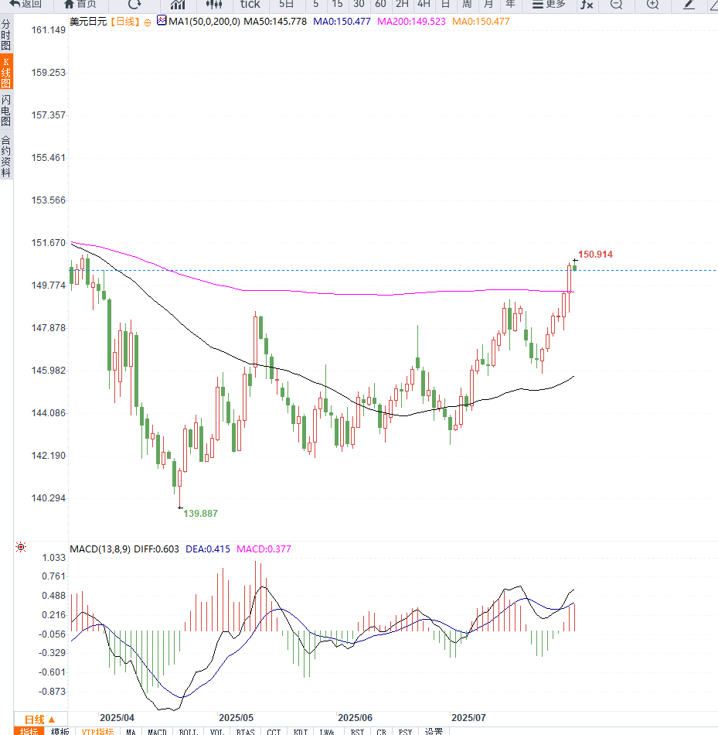
Task: Select the 年 yearly timeframe
Action: [x=510, y=4]
